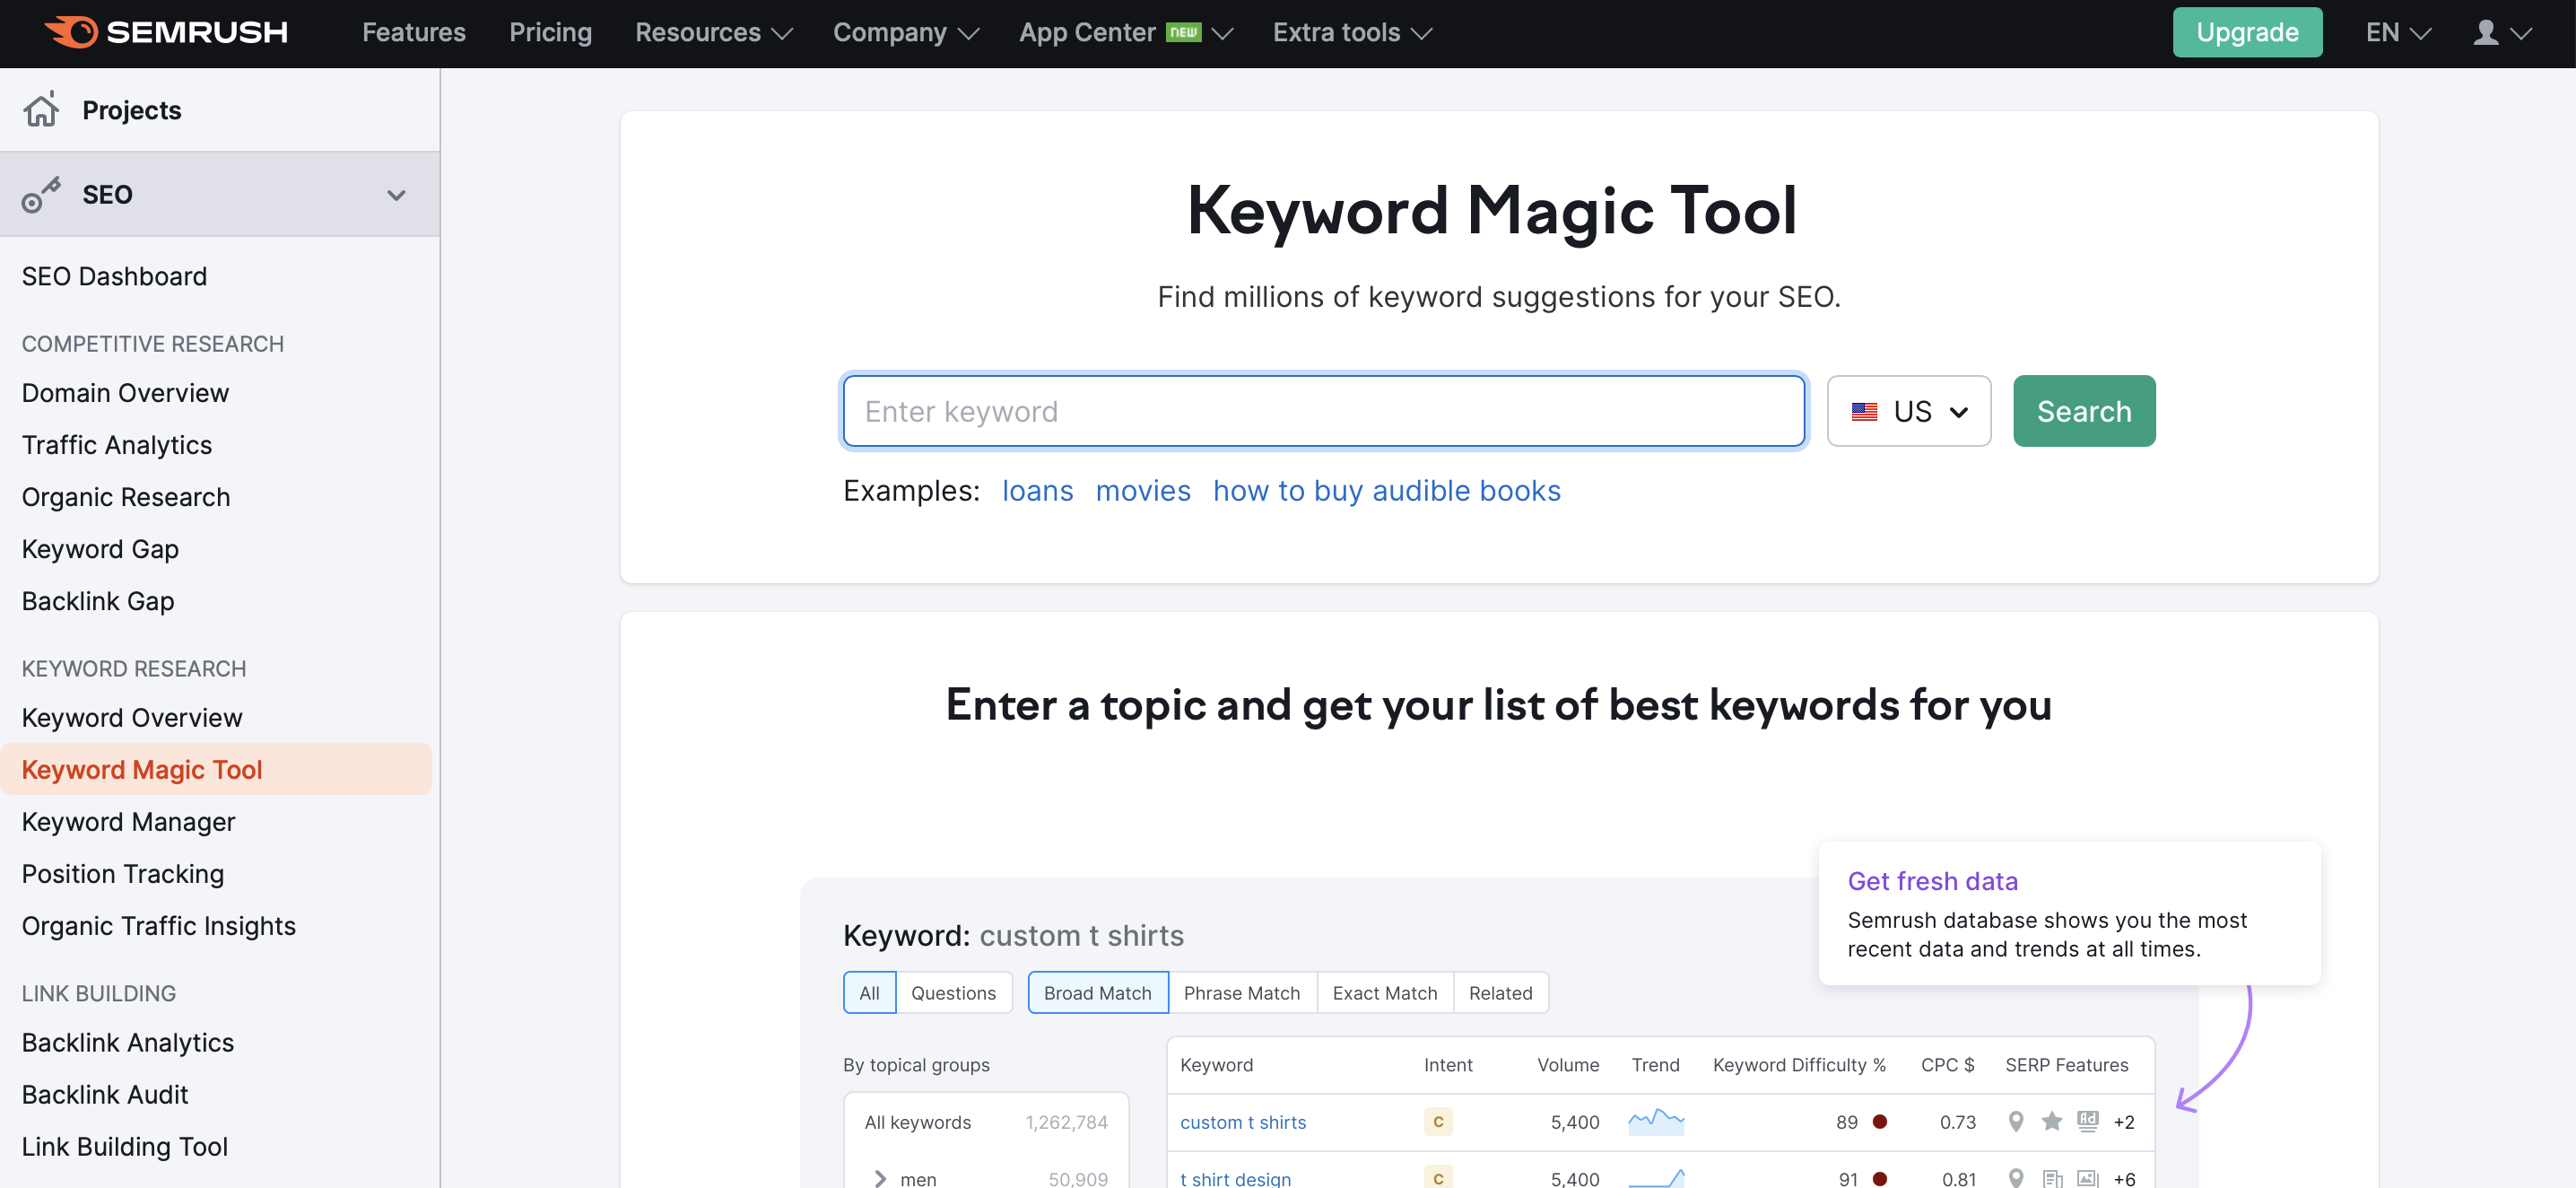Viewport: 2576px width, 1188px height.
Task: Switch to the Related tab
Action: coord(1500,993)
